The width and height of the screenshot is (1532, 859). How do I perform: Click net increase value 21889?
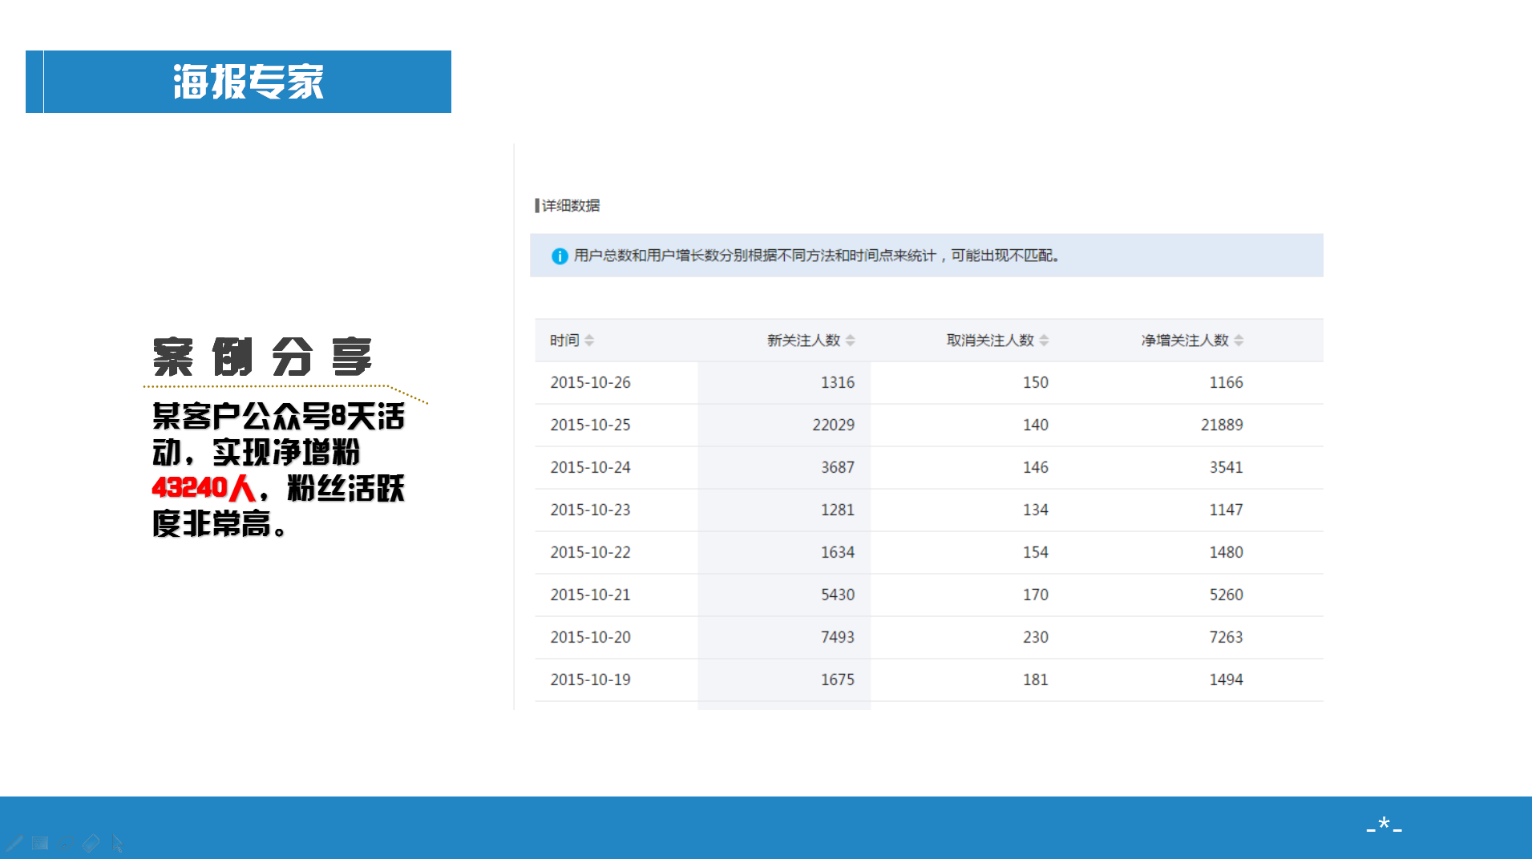pos(1222,425)
